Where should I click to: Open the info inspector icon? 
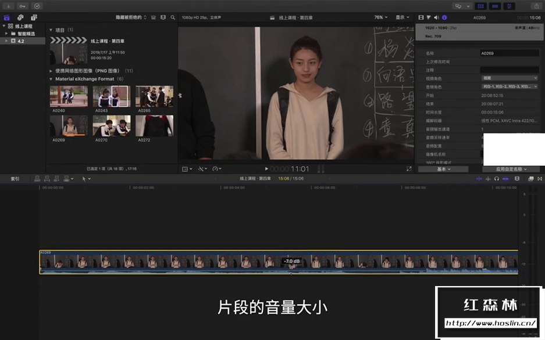444,17
